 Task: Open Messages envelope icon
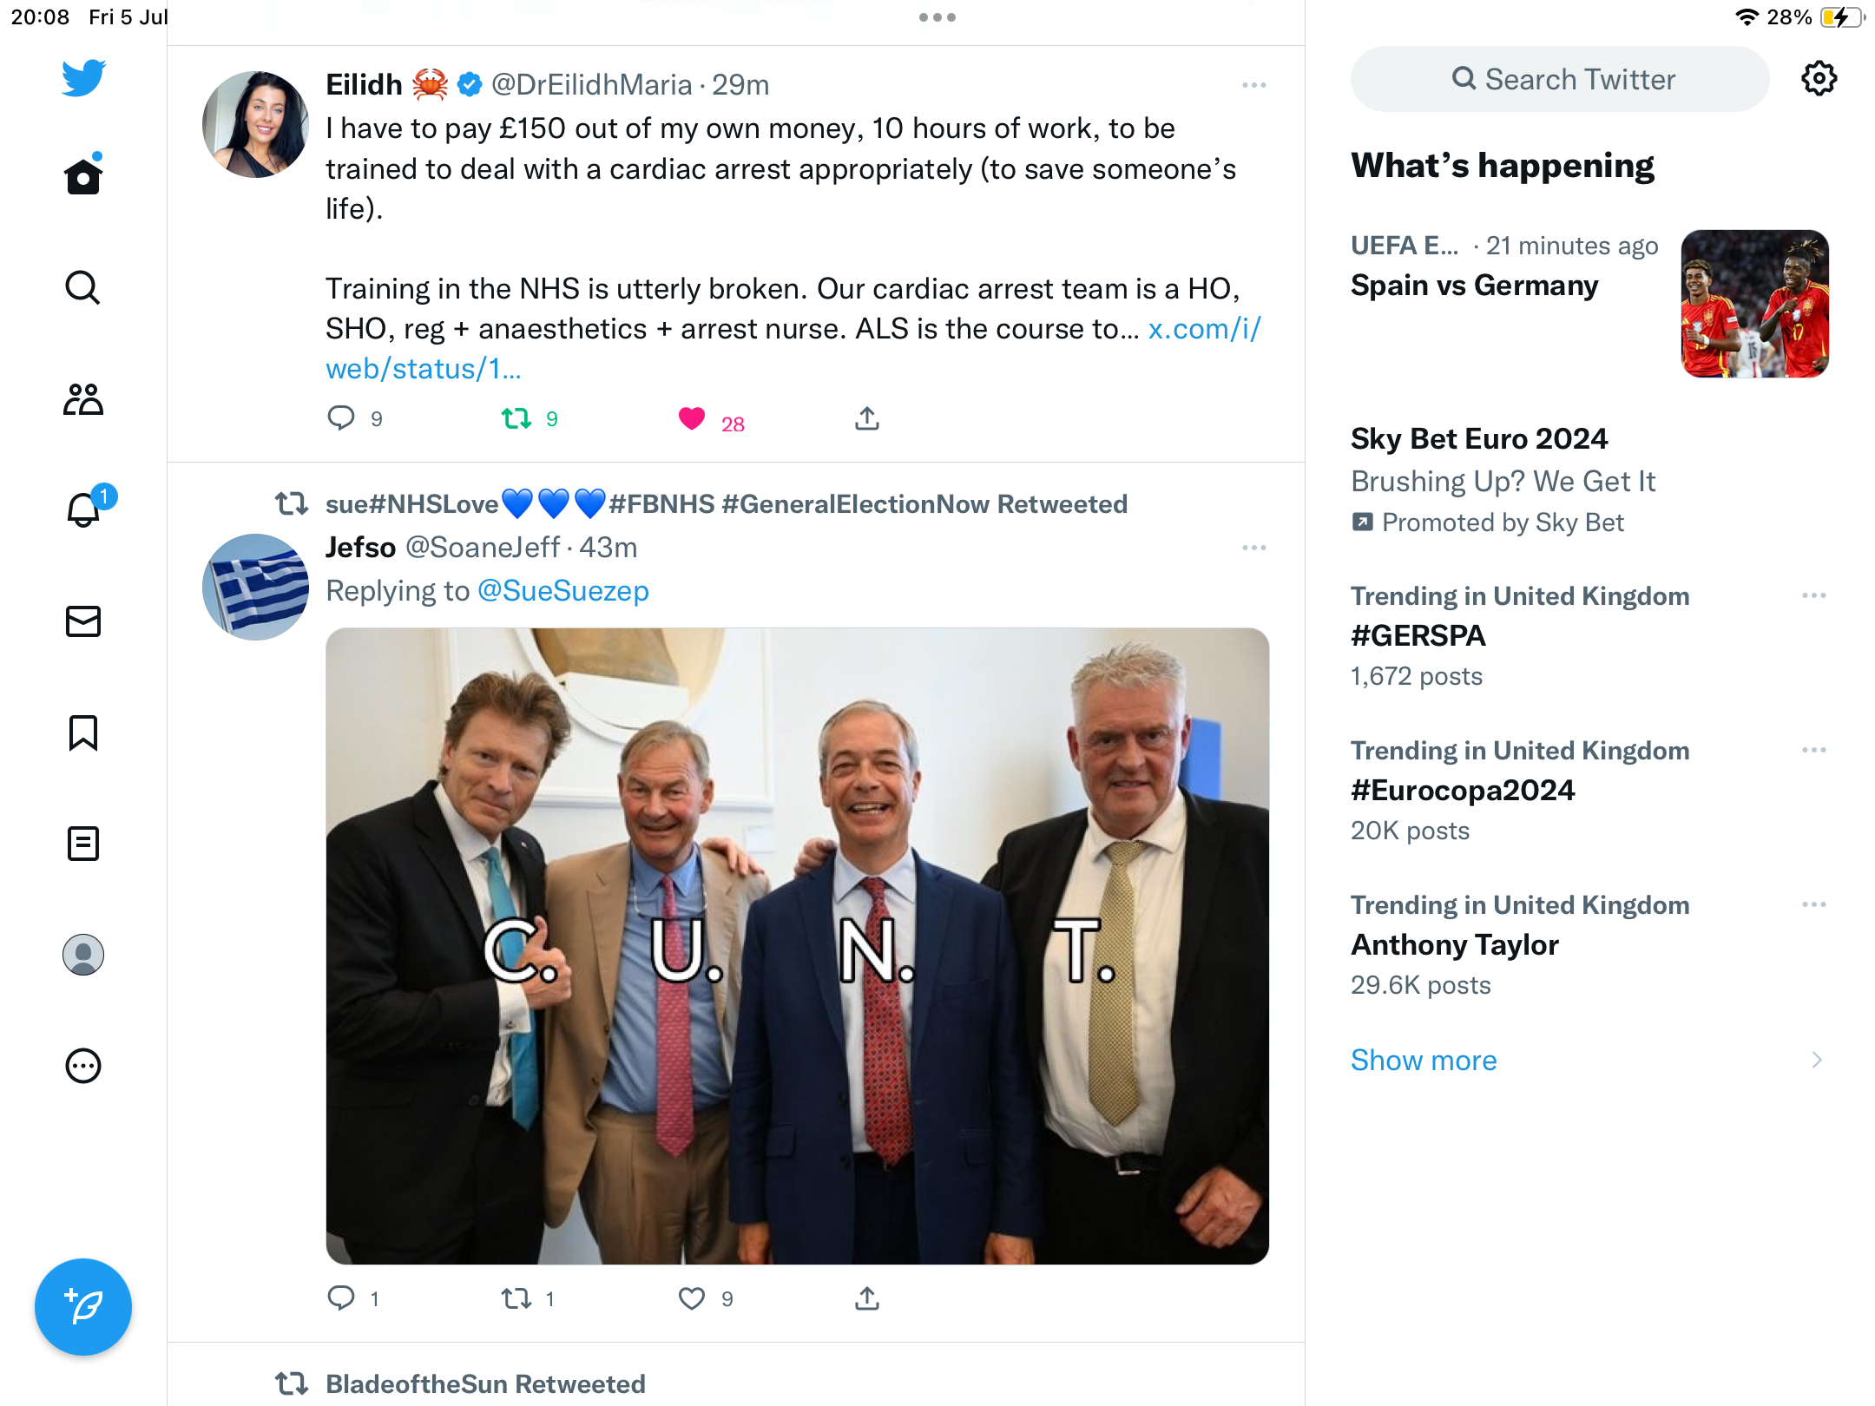83,621
